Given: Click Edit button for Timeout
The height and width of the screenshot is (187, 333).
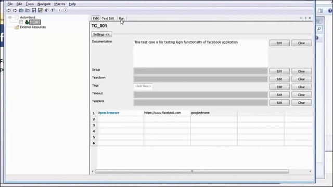Looking at the screenshot, I should click(x=279, y=95).
